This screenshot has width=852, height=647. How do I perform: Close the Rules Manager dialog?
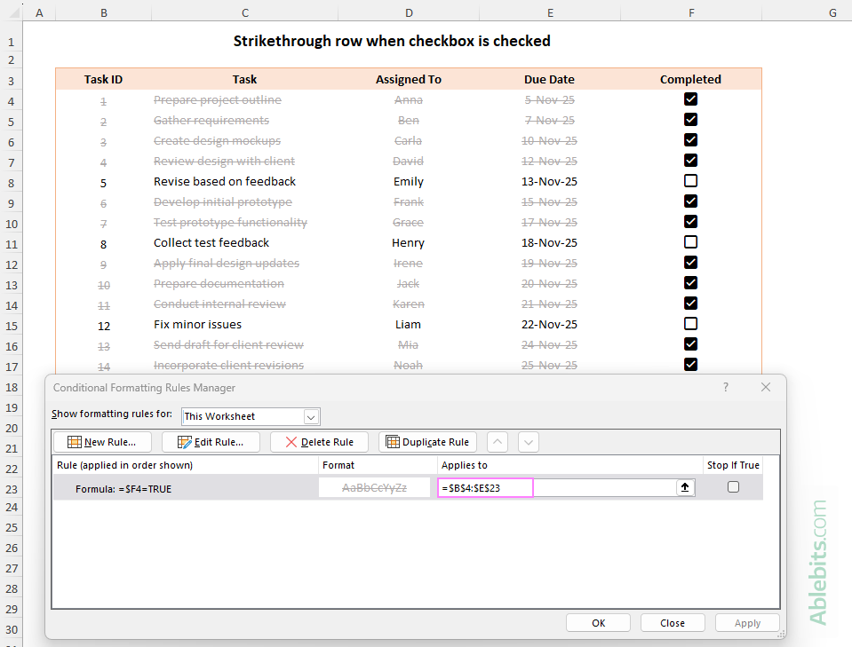point(673,622)
